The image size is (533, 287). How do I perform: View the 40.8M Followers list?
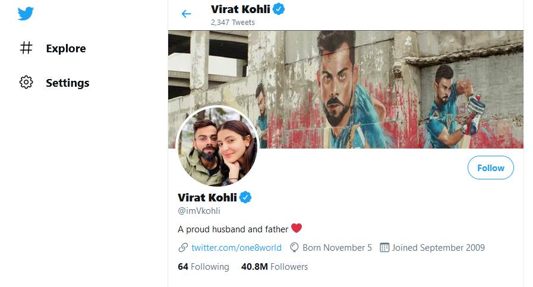click(x=275, y=267)
